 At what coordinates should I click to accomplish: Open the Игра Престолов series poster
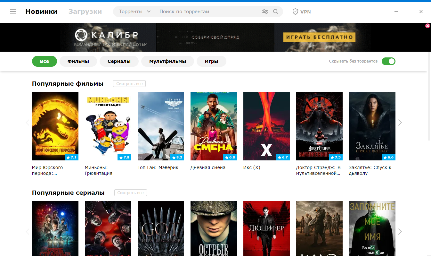coord(161,228)
